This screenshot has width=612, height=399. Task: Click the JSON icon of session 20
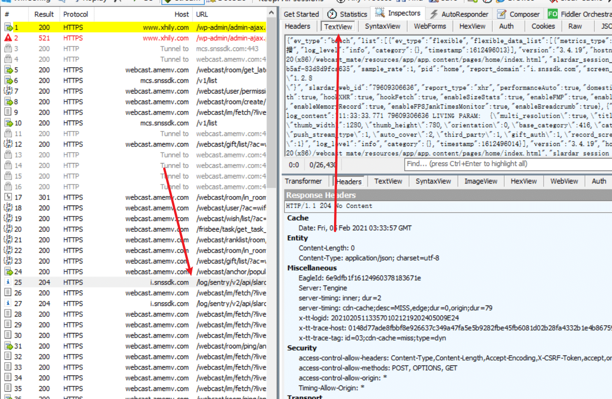click(8, 229)
